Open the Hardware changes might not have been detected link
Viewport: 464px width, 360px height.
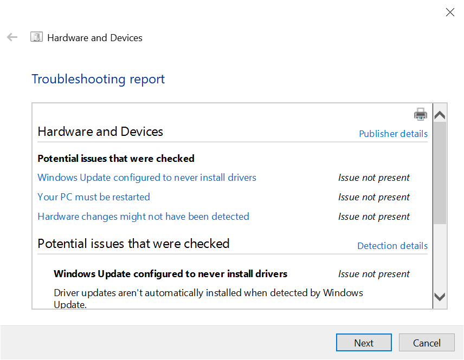coord(143,217)
